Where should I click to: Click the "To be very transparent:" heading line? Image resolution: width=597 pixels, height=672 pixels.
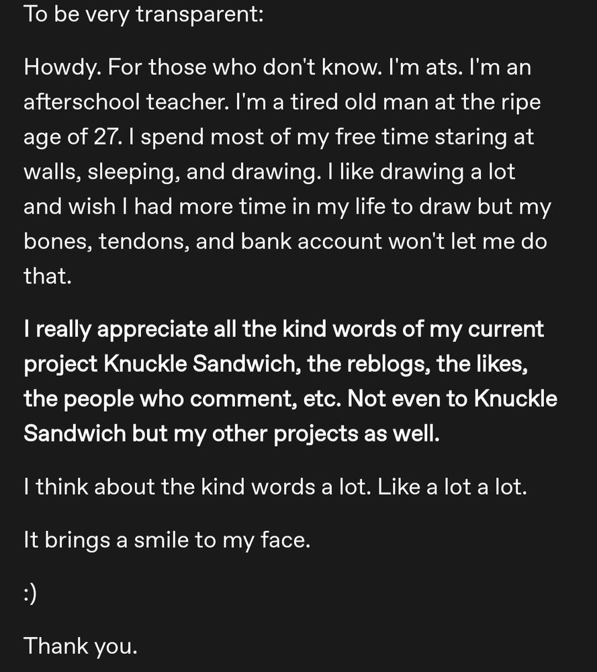point(144,15)
